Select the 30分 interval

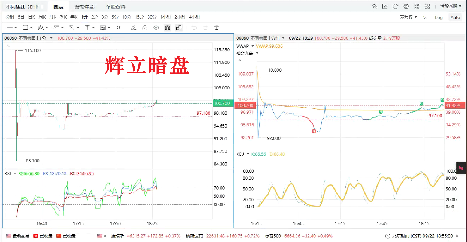click(x=152, y=17)
